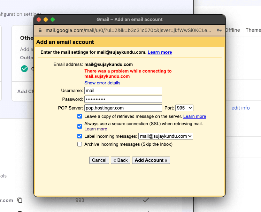Click the green zoom window button
This screenshot has width=261, height=212.
point(53,20)
